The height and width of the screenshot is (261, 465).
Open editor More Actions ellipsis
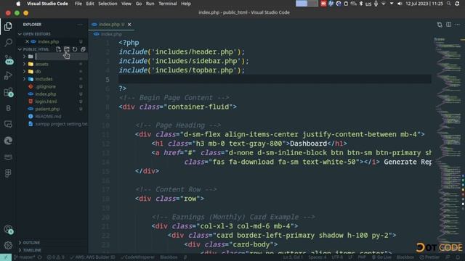pyautogui.click(x=458, y=25)
